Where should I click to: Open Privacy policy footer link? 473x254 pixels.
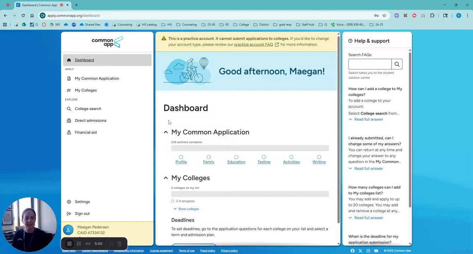229,251
